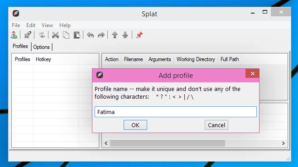Click the Paste clipboard icon

pos(77,35)
